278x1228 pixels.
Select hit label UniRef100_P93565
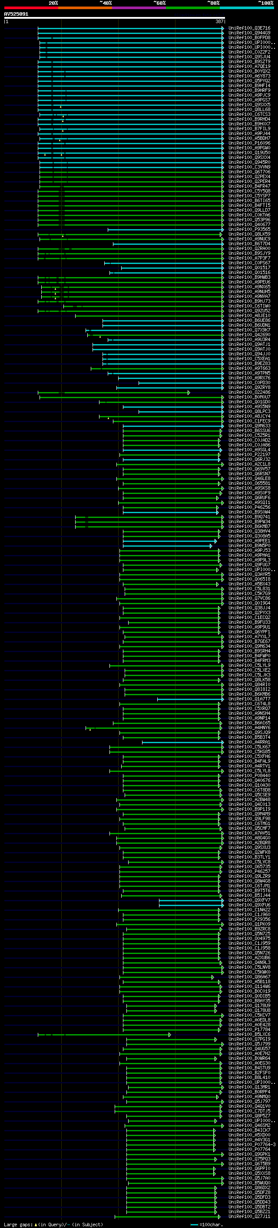coord(249,229)
